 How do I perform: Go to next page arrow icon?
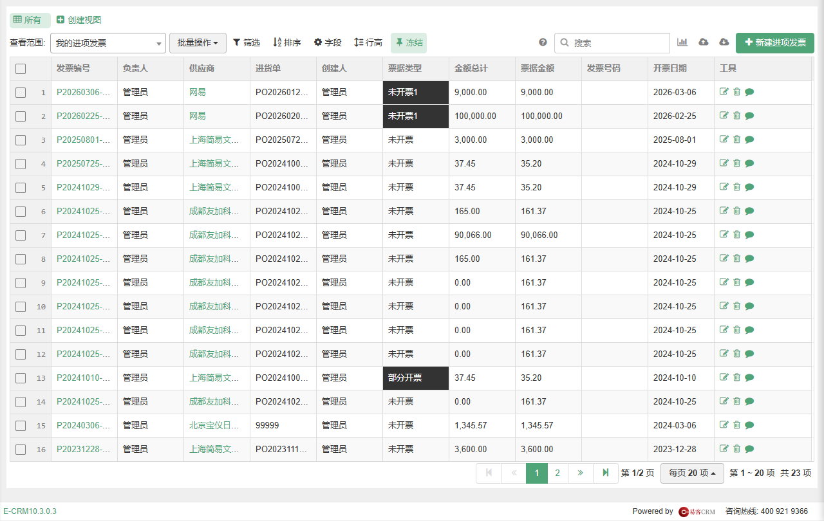(x=580, y=473)
